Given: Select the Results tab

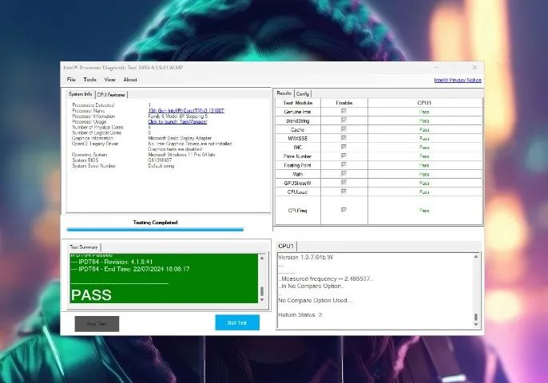Looking at the screenshot, I should (x=284, y=93).
